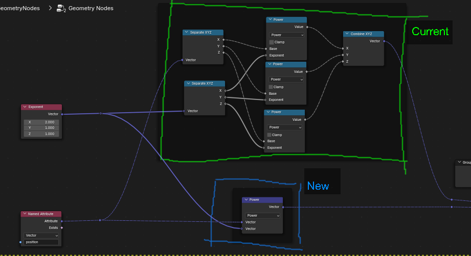Collapse the lowest scalar Power node

pyautogui.click(x=268, y=112)
